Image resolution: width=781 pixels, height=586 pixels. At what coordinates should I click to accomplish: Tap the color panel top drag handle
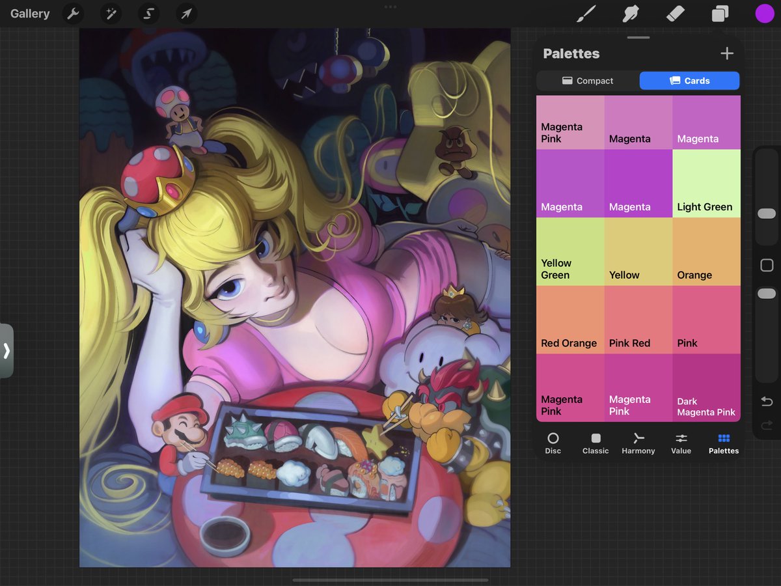(638, 38)
